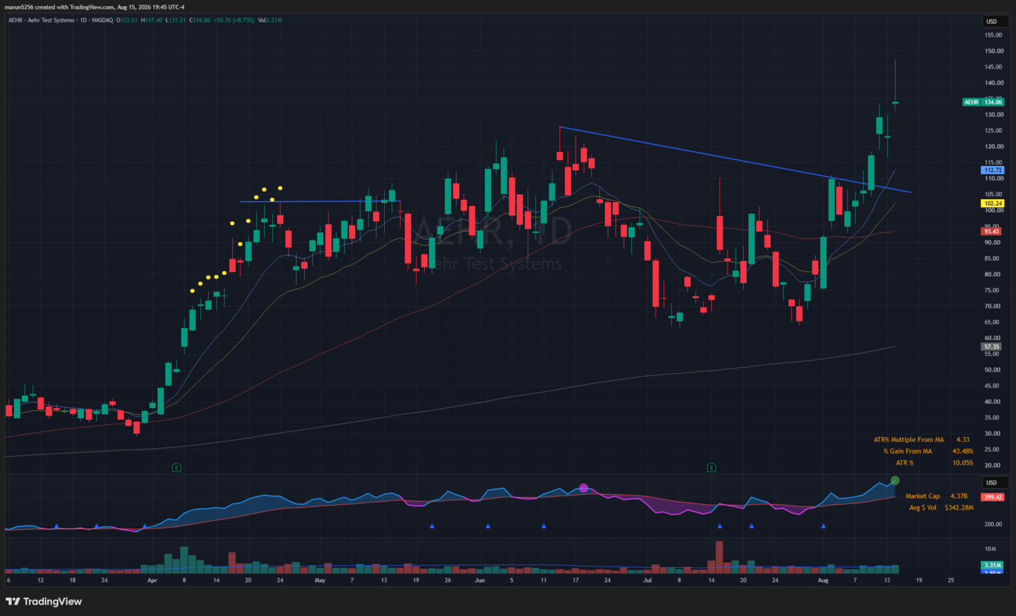Click the May label on the time axis
This screenshot has width=1016, height=616.
pos(320,581)
